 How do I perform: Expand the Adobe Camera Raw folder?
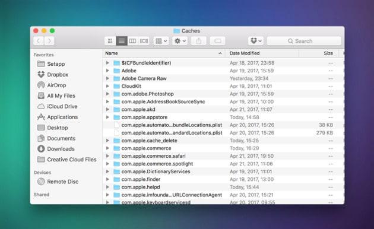coord(107,78)
